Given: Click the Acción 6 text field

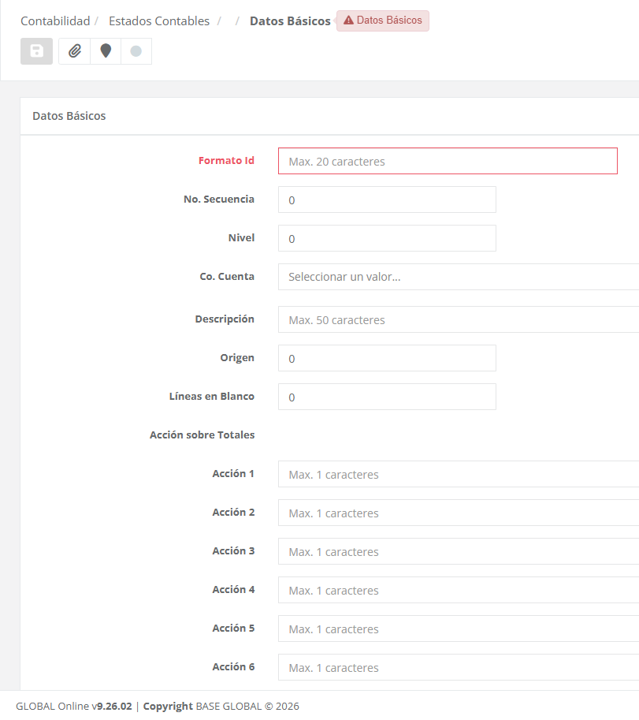Looking at the screenshot, I should point(457,668).
